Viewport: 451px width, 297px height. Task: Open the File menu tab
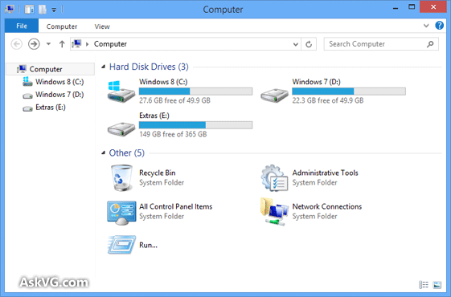[22, 26]
